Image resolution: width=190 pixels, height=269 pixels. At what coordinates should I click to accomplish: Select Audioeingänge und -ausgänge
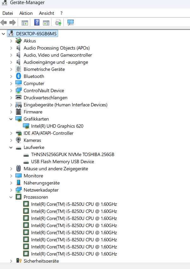point(56,62)
